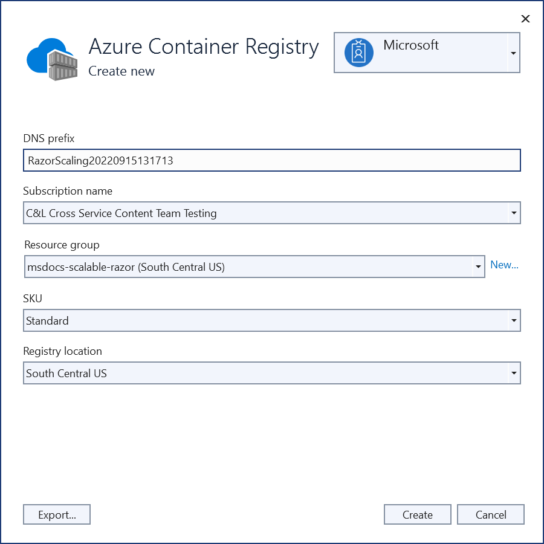Viewport: 544px width, 544px height.
Task: Click into the DNS prefix text field
Action: (x=271, y=161)
